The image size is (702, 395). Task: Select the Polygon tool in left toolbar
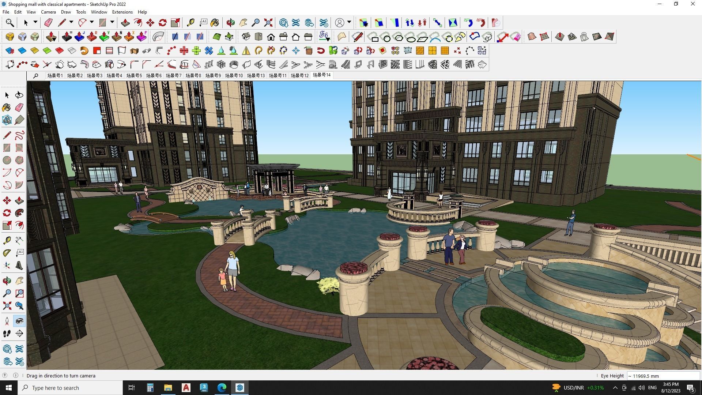click(x=19, y=160)
